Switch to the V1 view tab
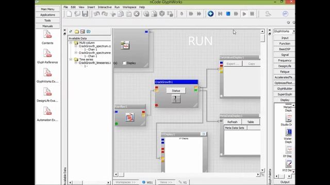 tap(183, 182)
